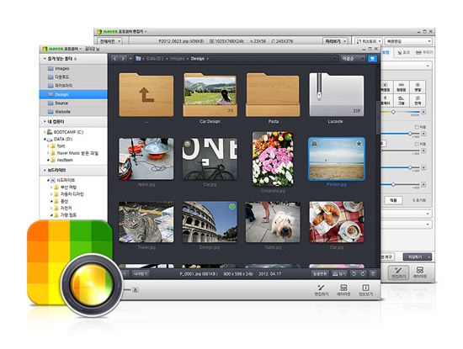Screen dimensions: 463x349
Task: Click the 편집하기 icon in the editor window
Action: (x=398, y=272)
